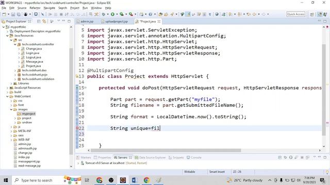The image size is (330, 185).
Task: Click the Open Perspective icon next to Quick Access
Action: tap(312, 14)
